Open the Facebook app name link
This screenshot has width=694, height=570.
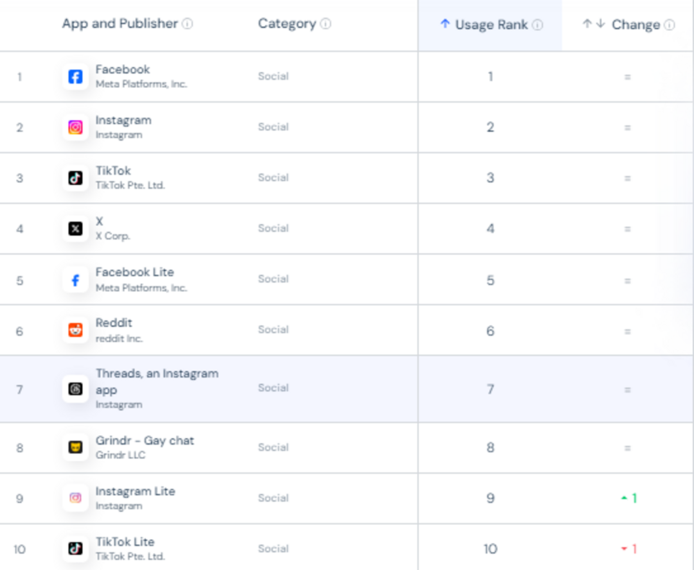(x=123, y=69)
